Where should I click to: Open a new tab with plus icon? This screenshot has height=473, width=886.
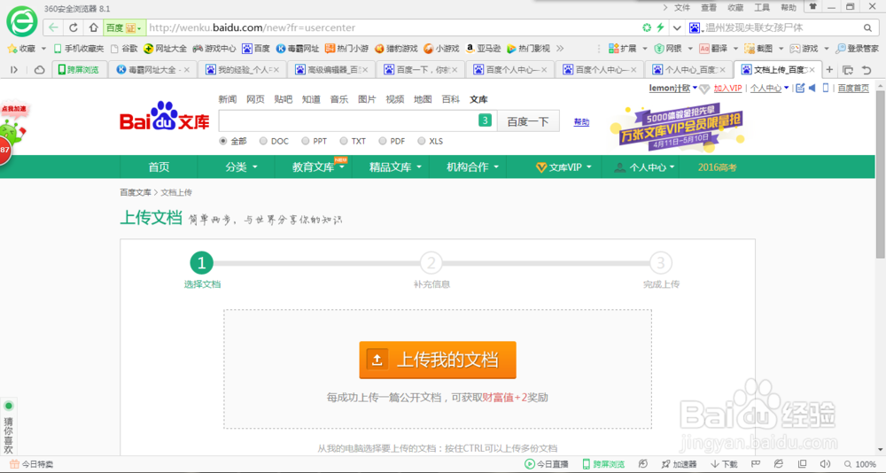(829, 69)
